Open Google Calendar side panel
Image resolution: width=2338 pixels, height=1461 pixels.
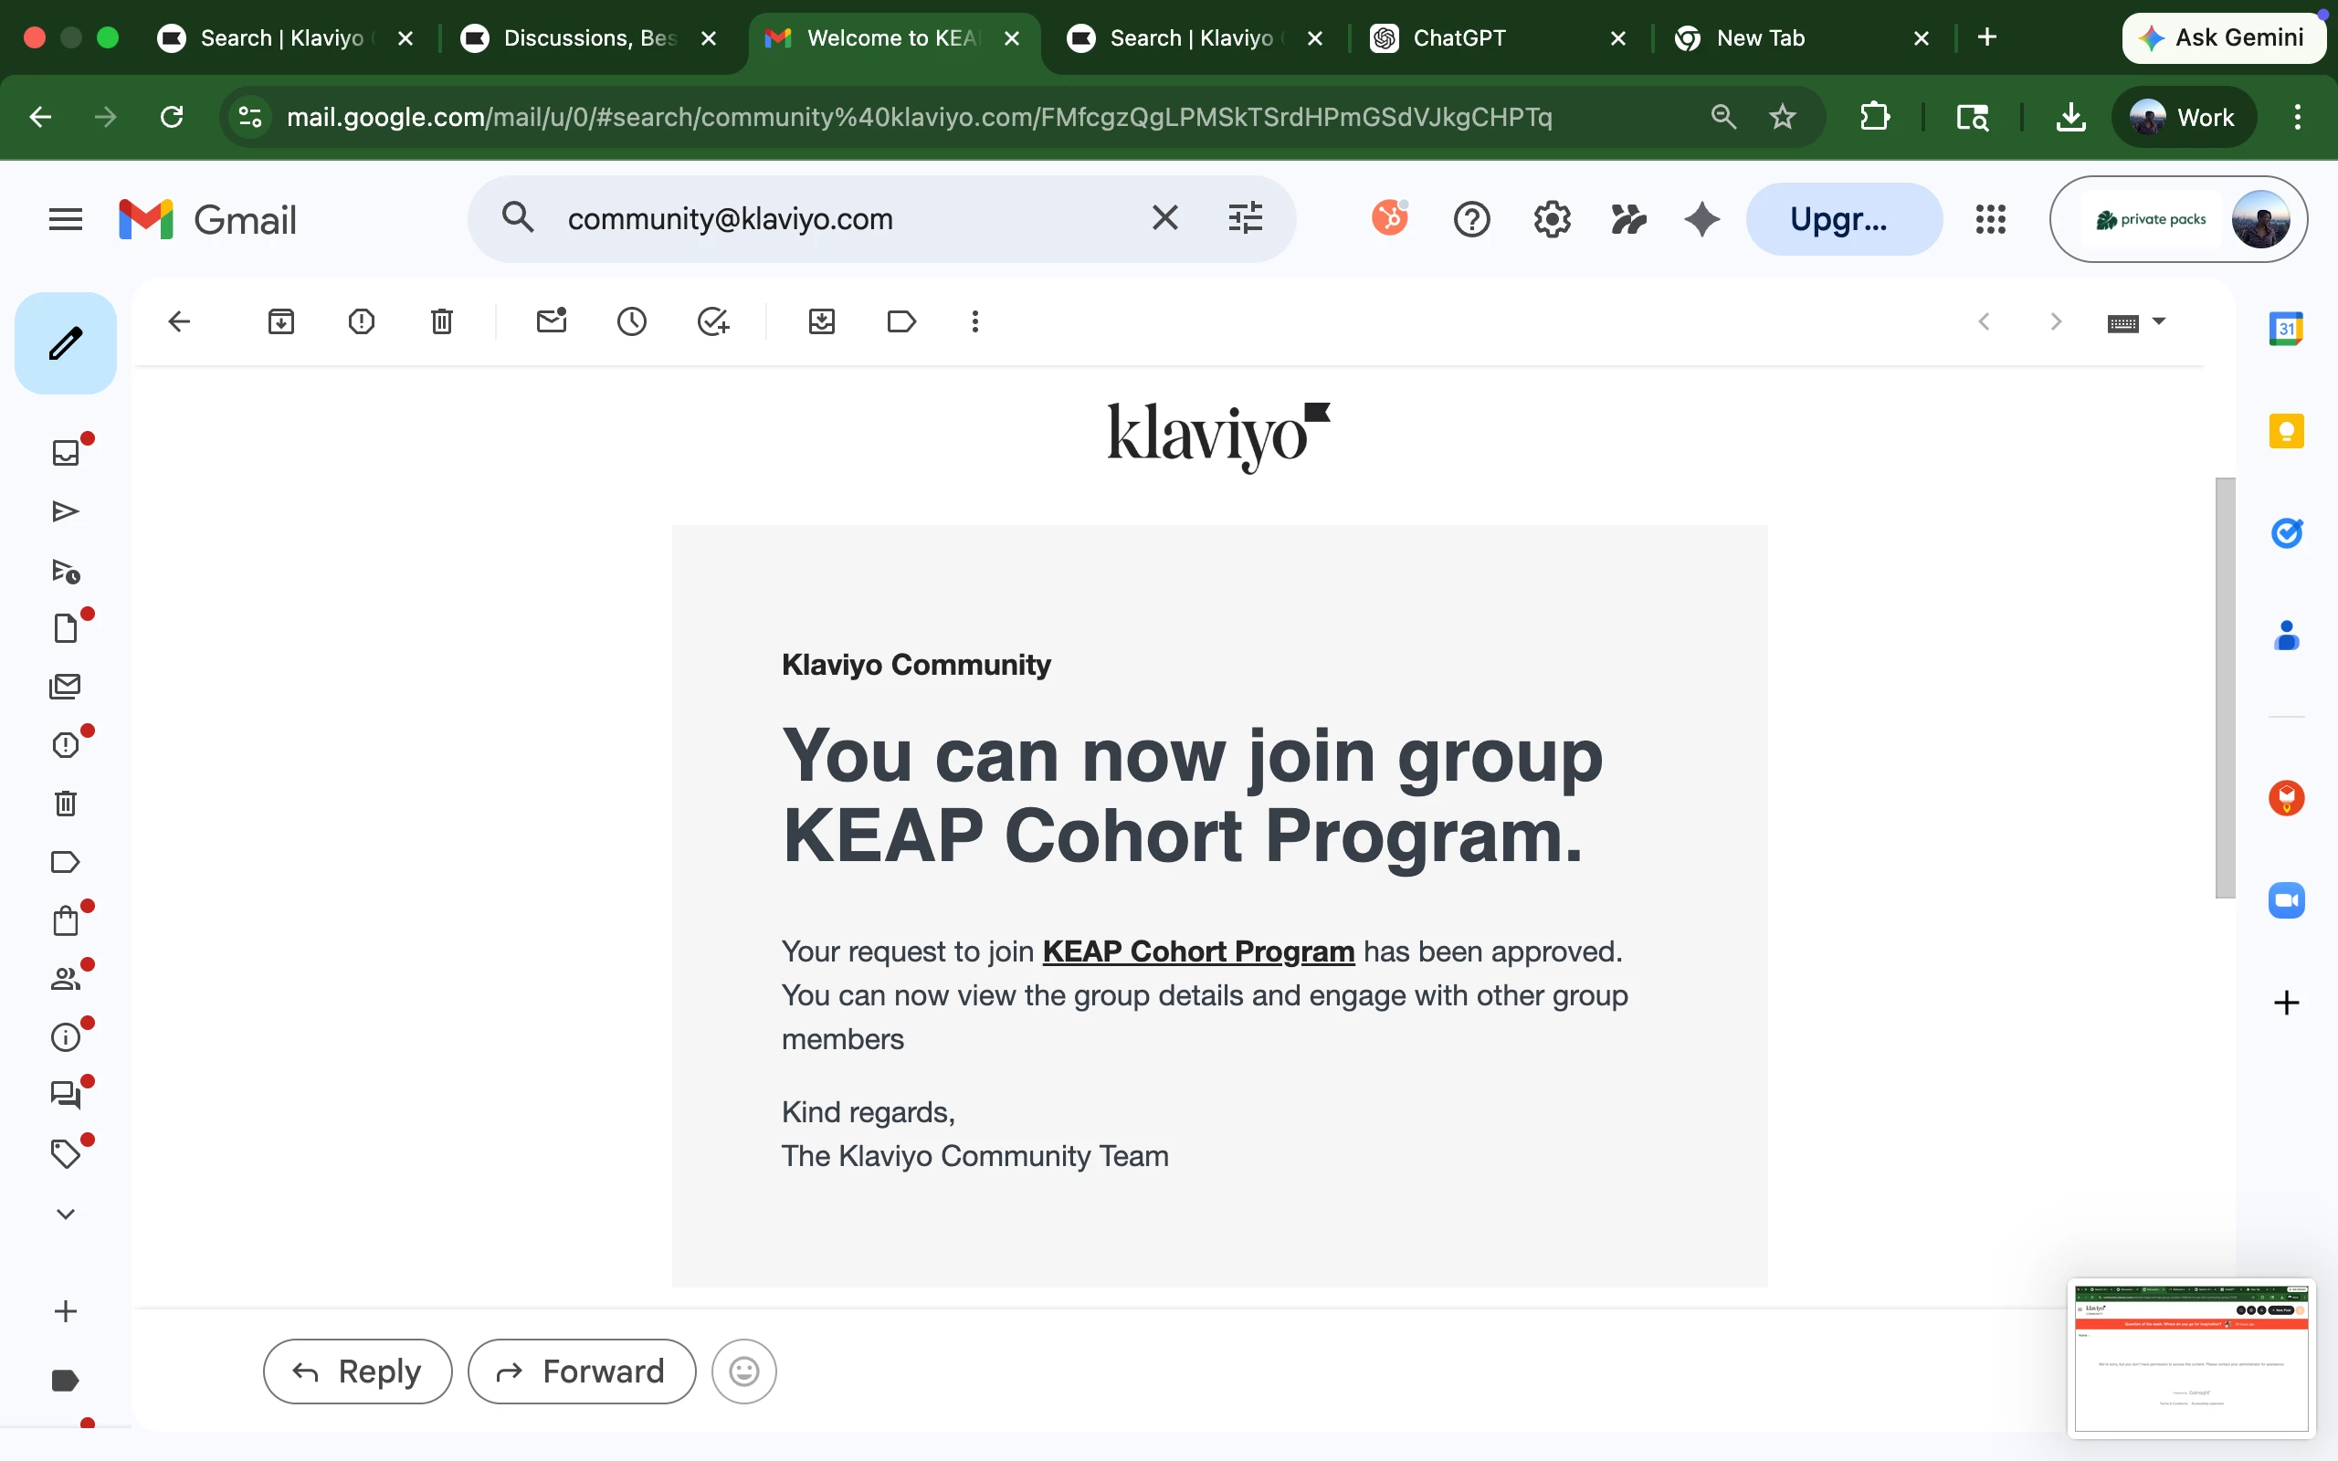[x=2286, y=329]
